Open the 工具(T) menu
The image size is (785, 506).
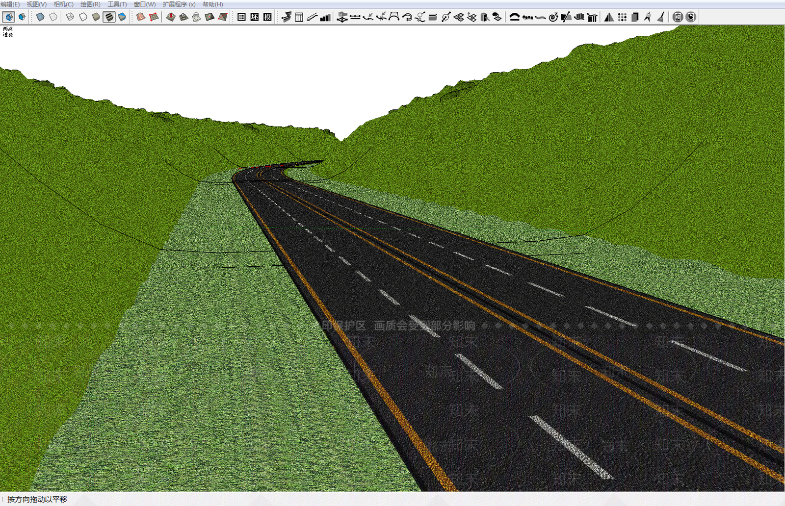coord(117,4)
